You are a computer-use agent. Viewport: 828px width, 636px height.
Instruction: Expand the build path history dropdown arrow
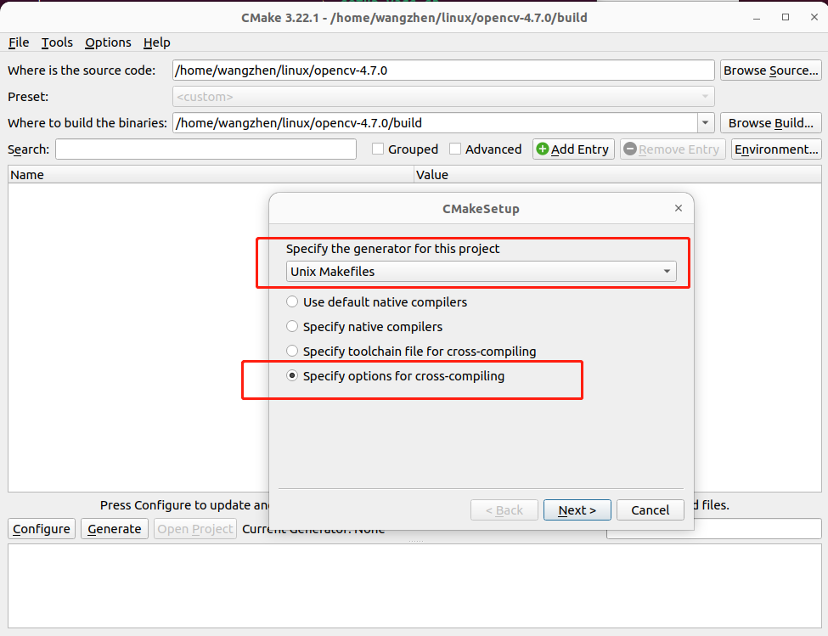(706, 123)
